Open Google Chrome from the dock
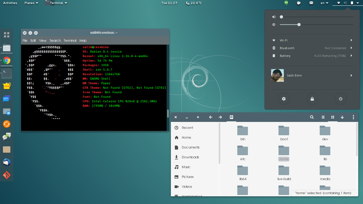Screen dimensions: 363x204 [6, 60]
